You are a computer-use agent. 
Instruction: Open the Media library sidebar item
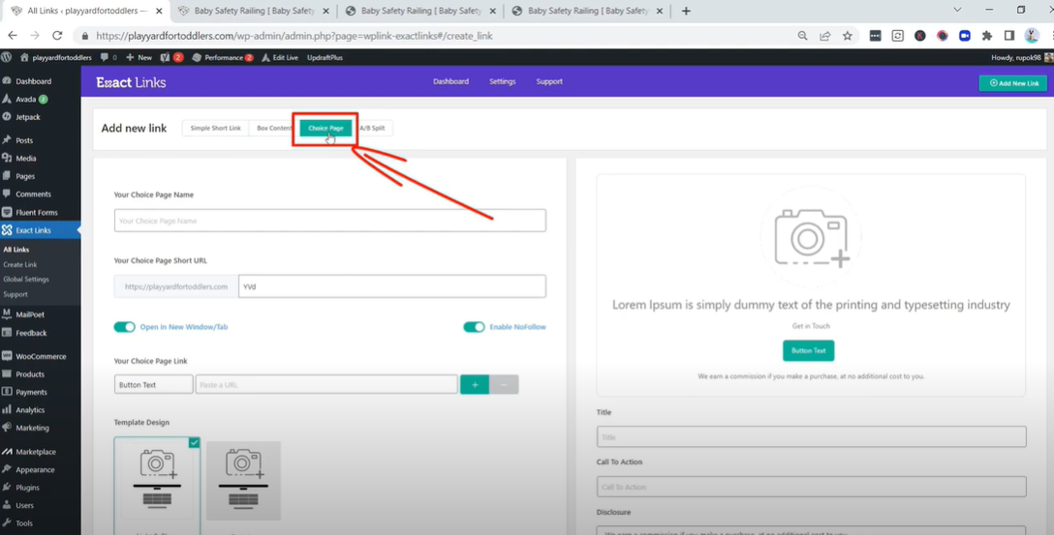(25, 159)
